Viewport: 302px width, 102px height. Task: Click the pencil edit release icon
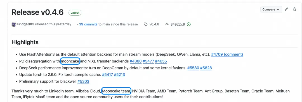[286, 9]
